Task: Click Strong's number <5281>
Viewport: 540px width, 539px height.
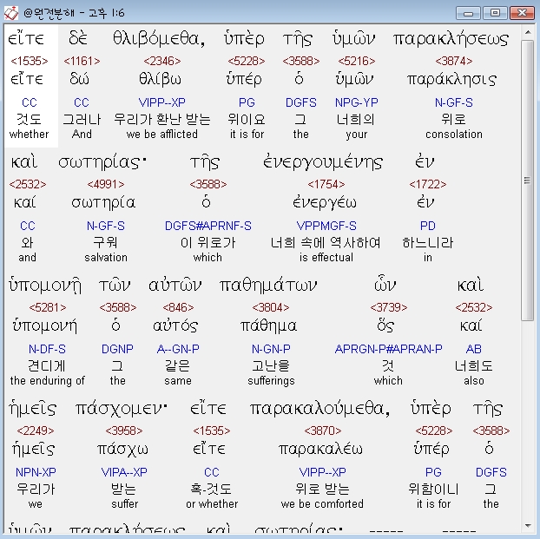Action: 48,307
